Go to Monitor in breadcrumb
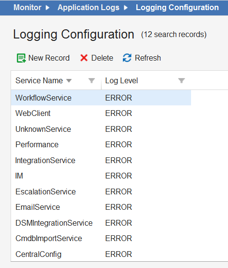The width and height of the screenshot is (228, 268). coord(27,8)
